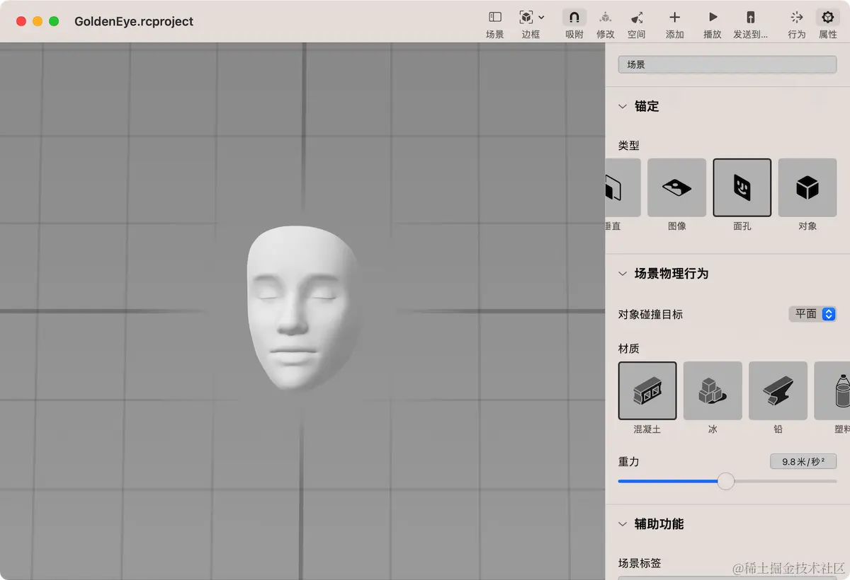The width and height of the screenshot is (850, 580).
Task: Click the 场景标签 label
Action: (640, 563)
